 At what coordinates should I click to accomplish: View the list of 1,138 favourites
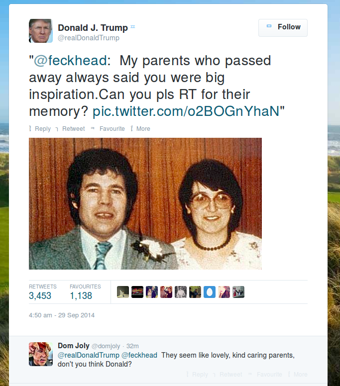81,295
